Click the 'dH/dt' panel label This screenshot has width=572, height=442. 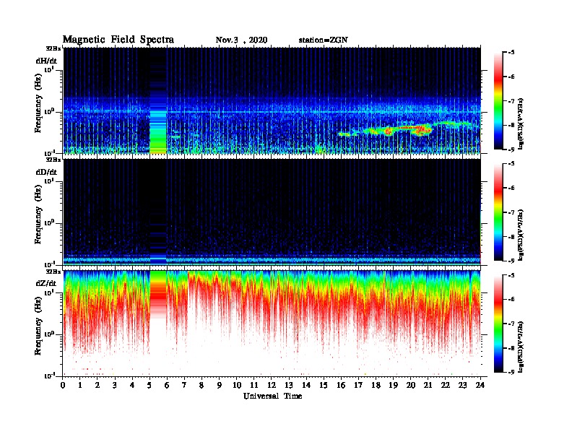46,61
